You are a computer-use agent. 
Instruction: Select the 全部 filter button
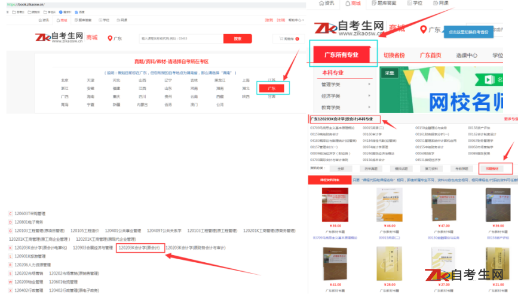(341, 169)
